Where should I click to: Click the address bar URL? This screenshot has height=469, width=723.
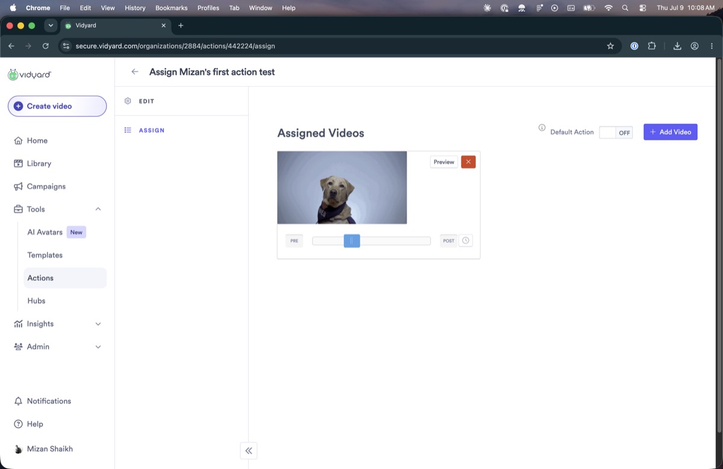tap(175, 46)
